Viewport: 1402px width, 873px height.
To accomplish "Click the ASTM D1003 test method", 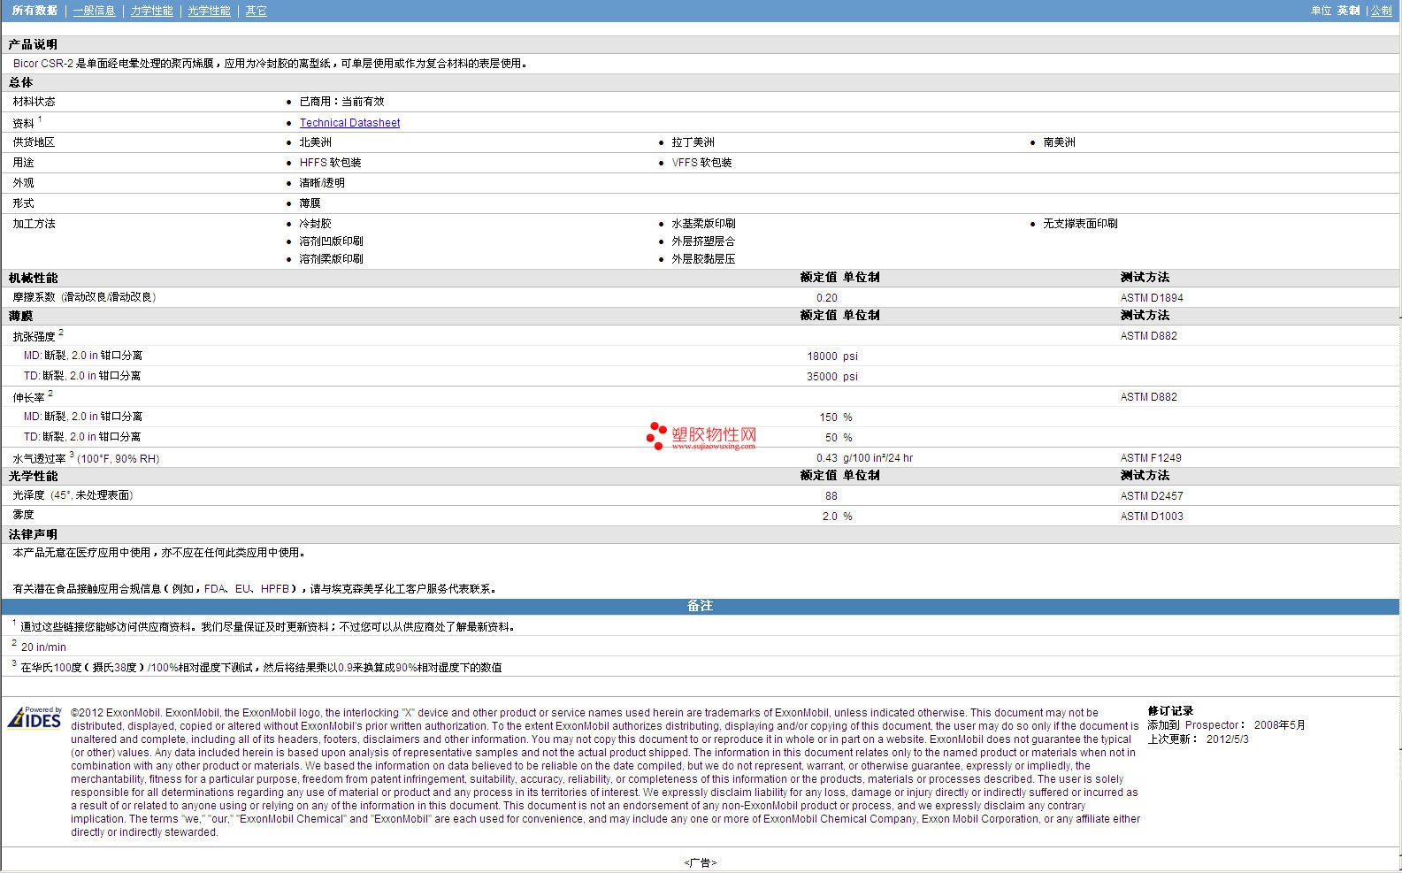I will (1152, 517).
